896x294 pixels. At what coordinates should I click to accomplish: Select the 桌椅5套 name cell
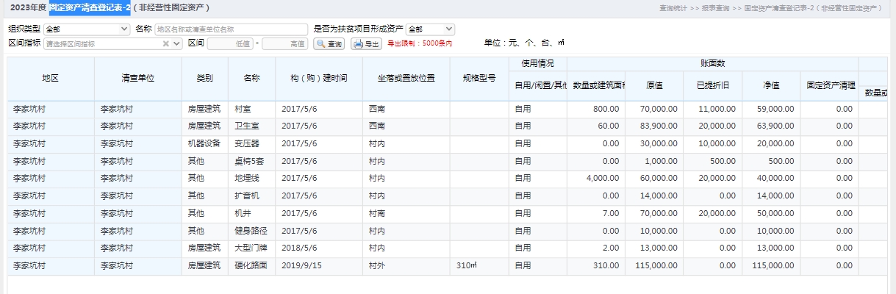coord(251,161)
